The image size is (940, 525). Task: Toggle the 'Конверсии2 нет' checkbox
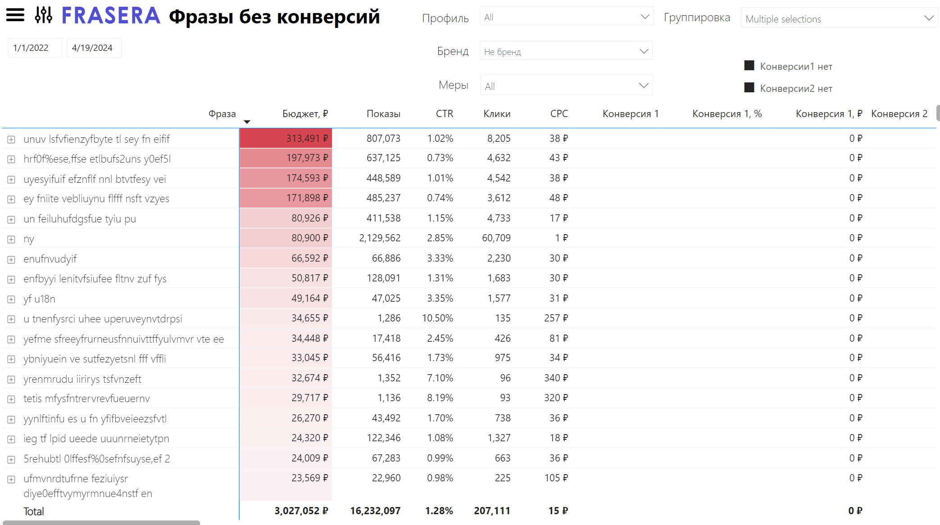(x=749, y=88)
